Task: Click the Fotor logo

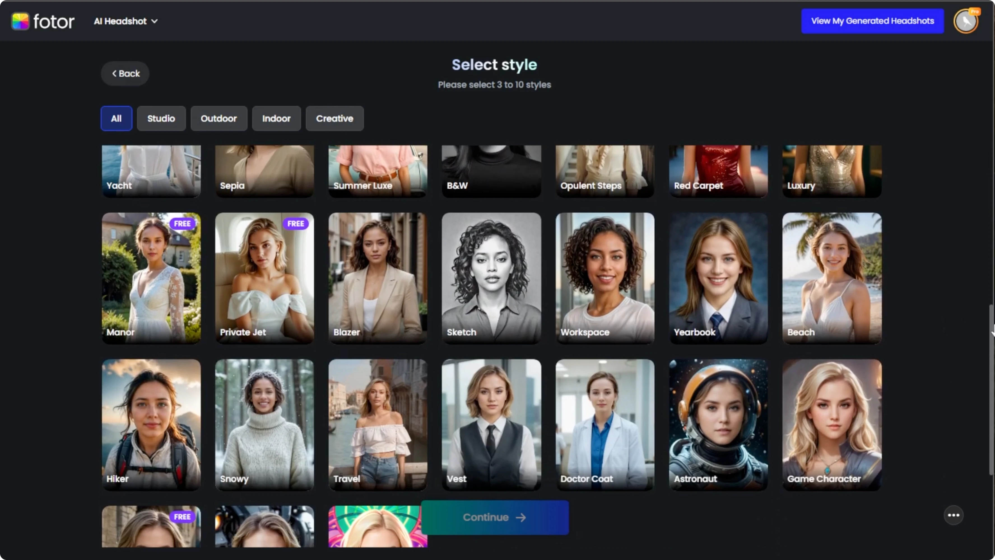Action: click(x=43, y=21)
